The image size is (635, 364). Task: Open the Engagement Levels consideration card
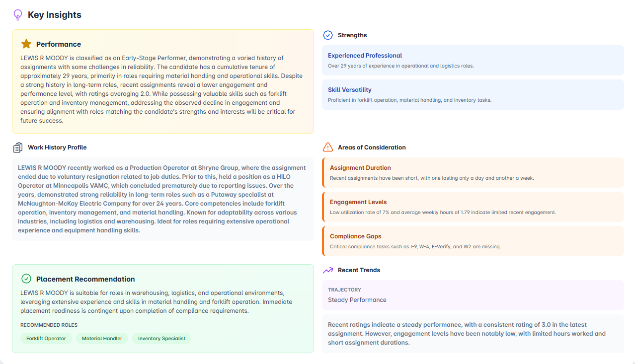[x=473, y=207]
